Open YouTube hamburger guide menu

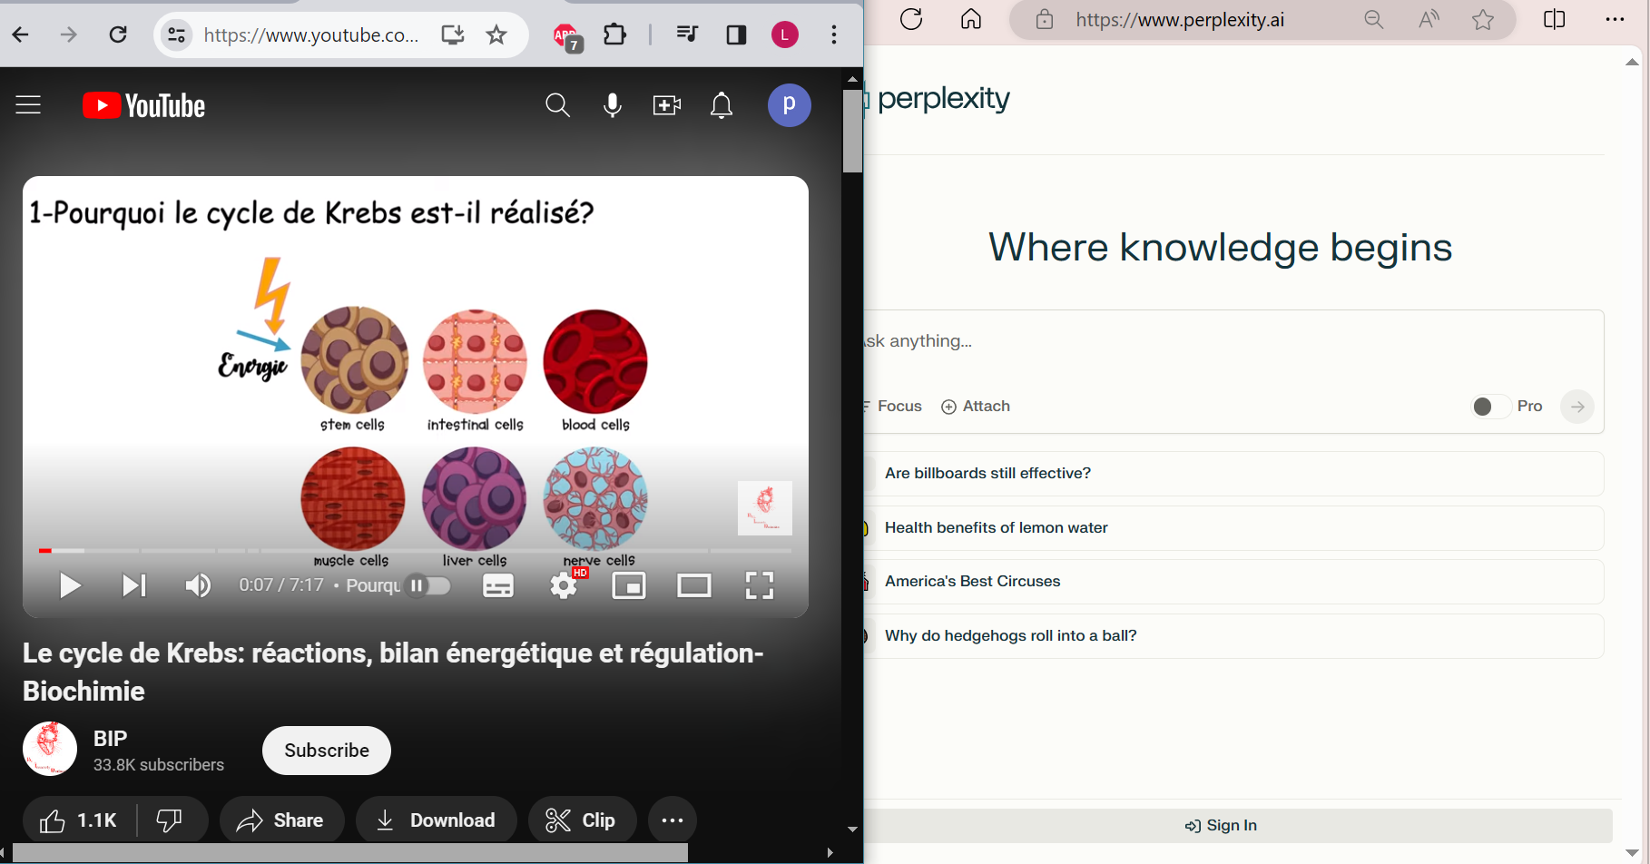[28, 105]
